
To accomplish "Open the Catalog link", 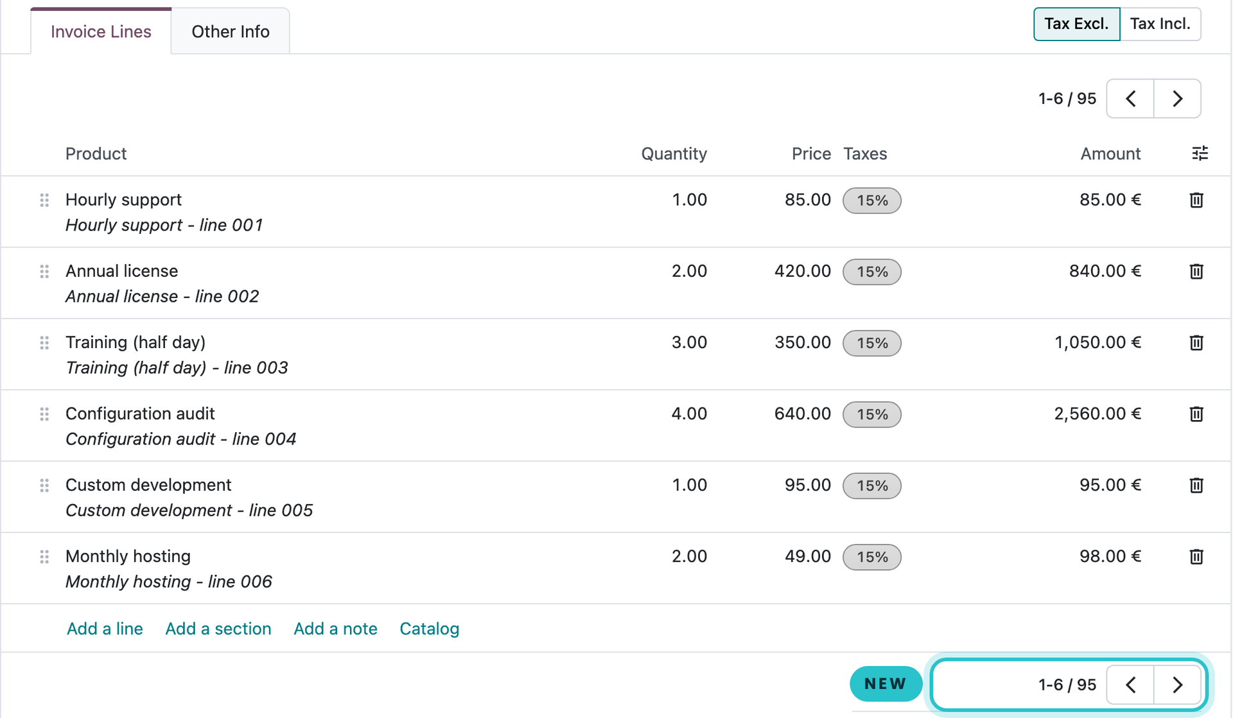I will click(x=430, y=629).
